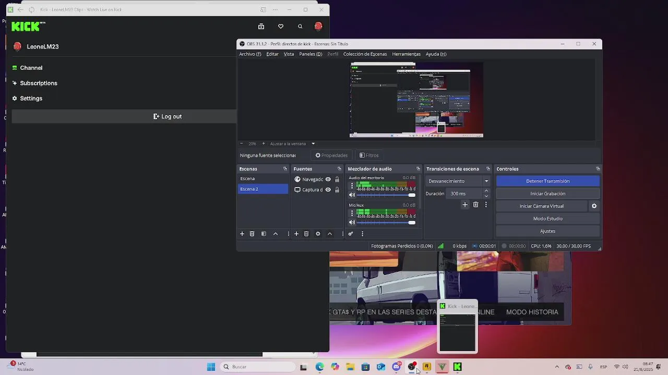
Task: Undock the Controles panel
Action: pos(598,169)
